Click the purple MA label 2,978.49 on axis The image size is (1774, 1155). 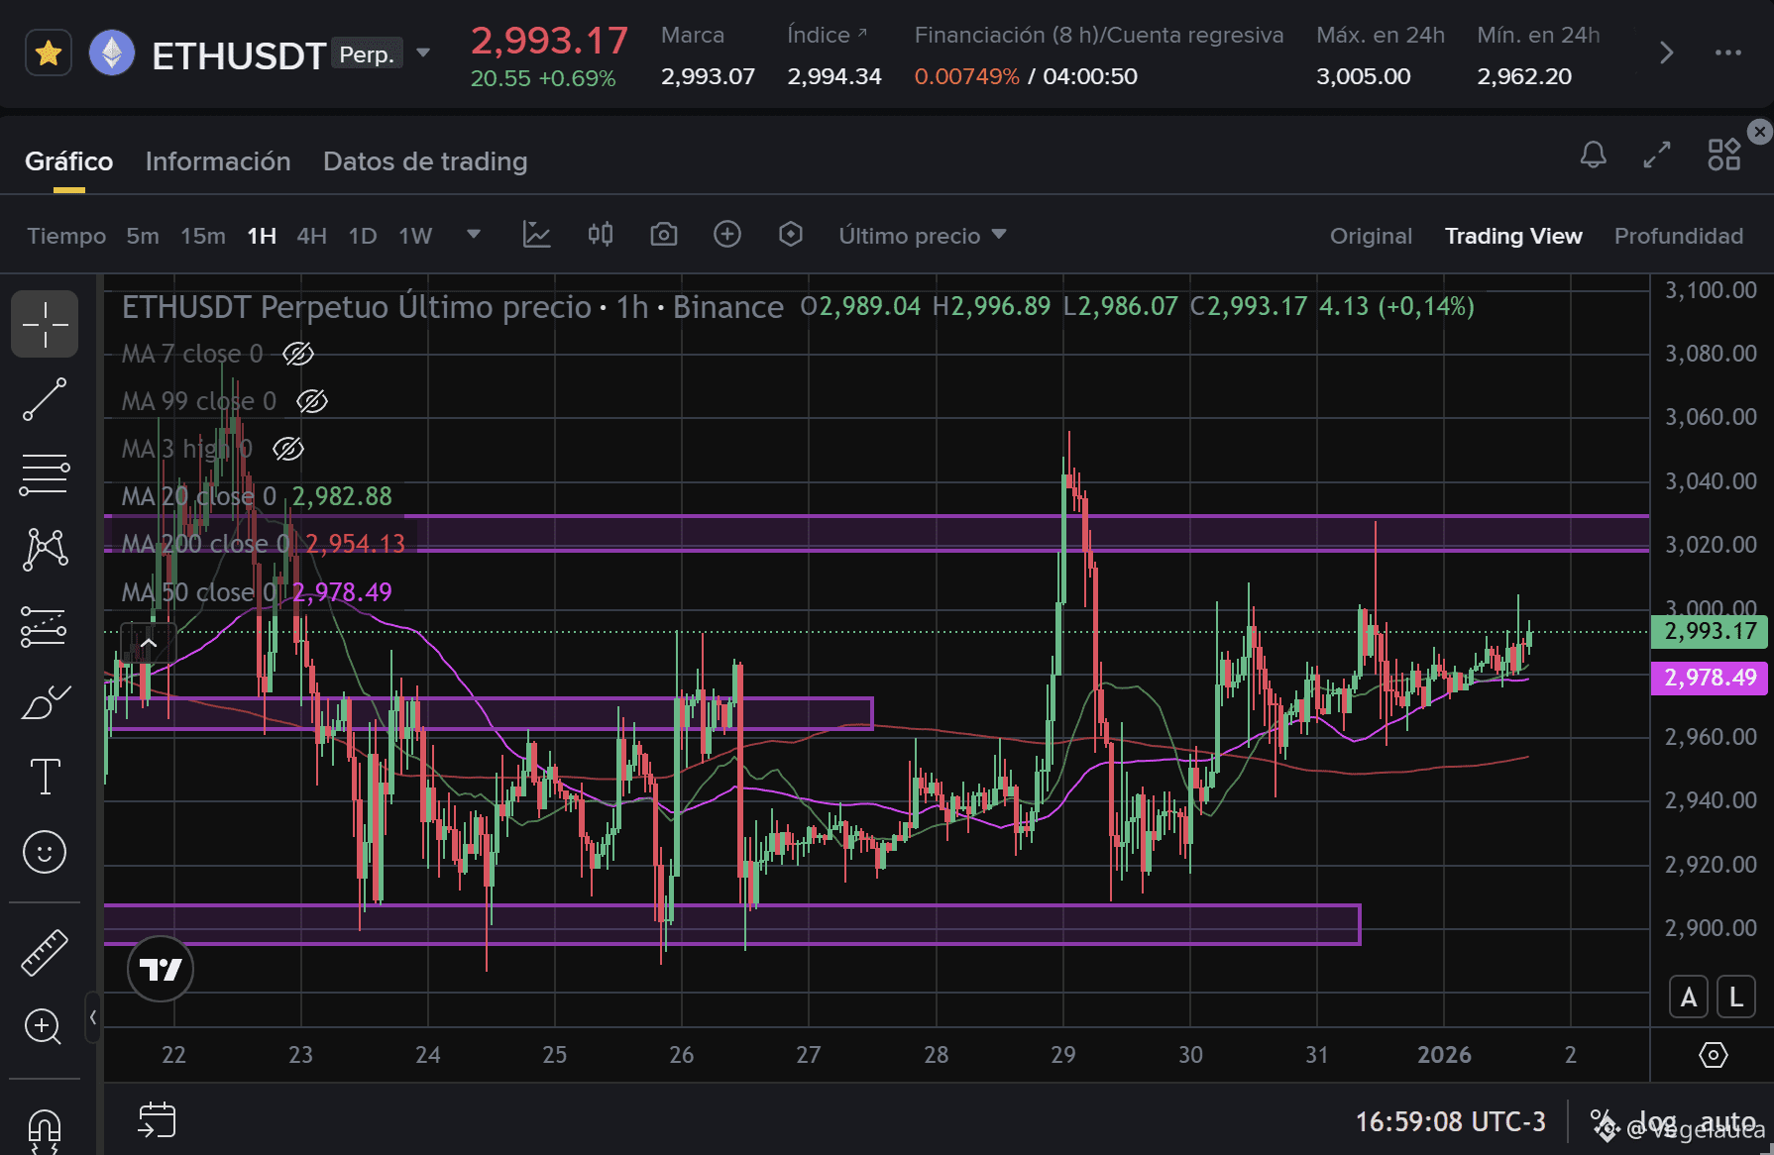(1710, 678)
